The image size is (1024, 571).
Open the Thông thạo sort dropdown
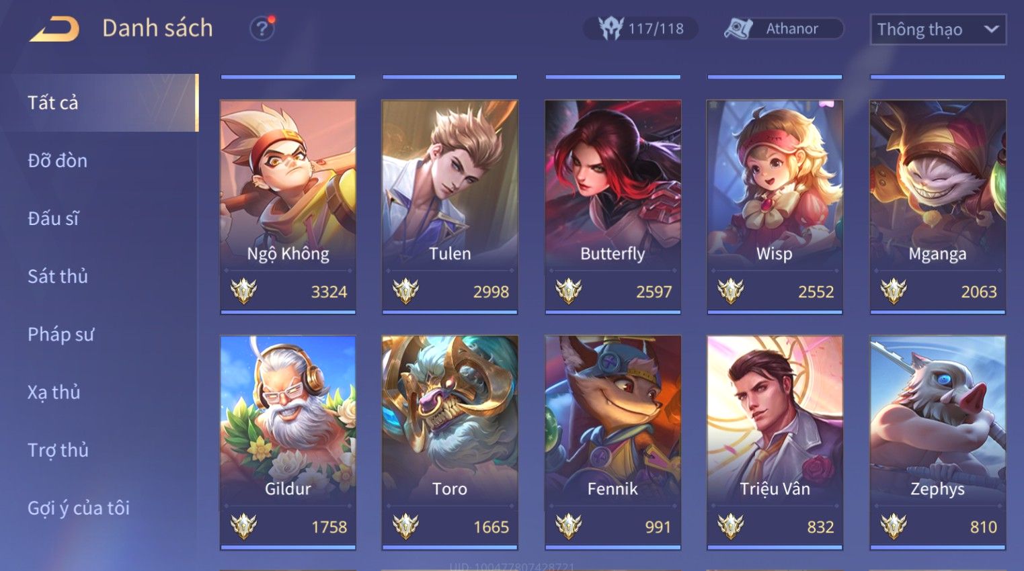(x=938, y=30)
